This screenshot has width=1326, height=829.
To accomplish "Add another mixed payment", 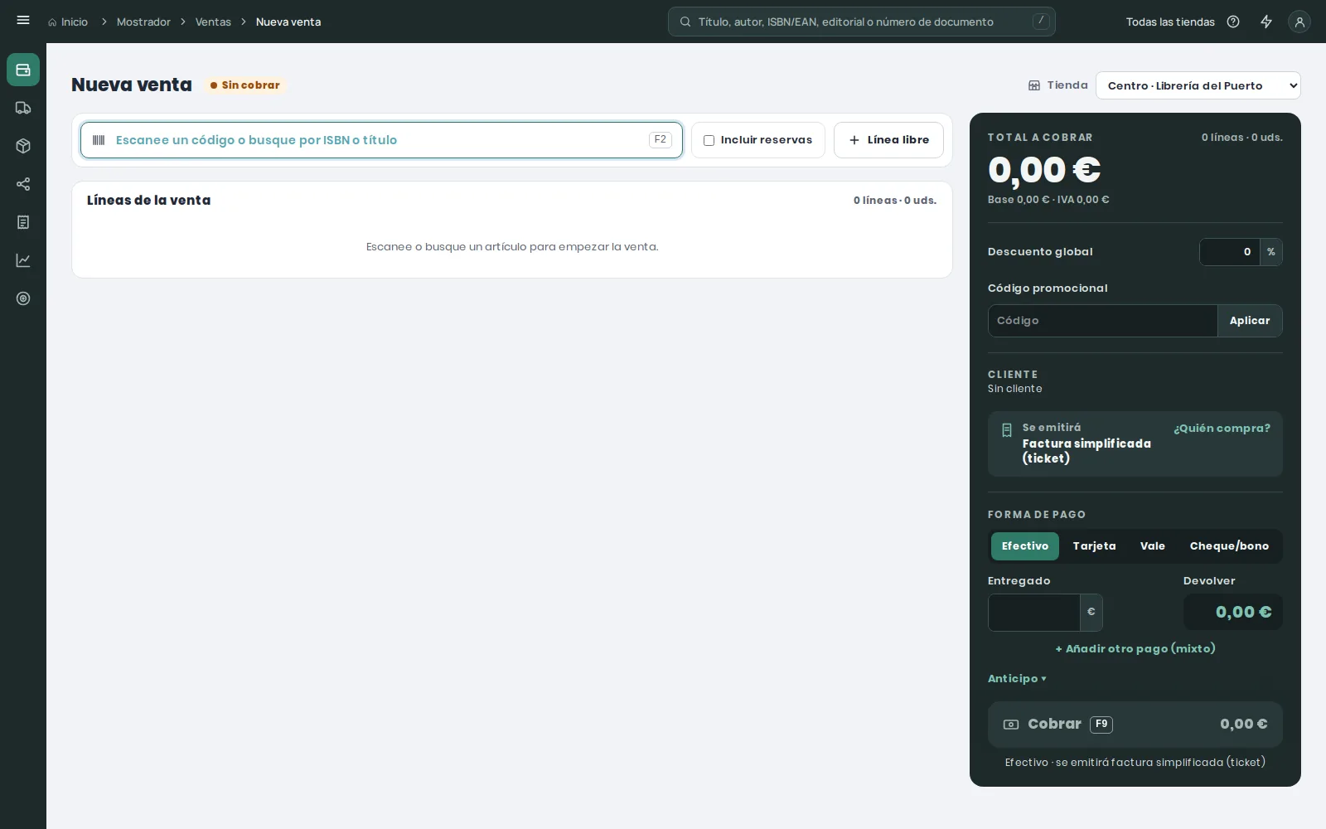I will (x=1135, y=649).
